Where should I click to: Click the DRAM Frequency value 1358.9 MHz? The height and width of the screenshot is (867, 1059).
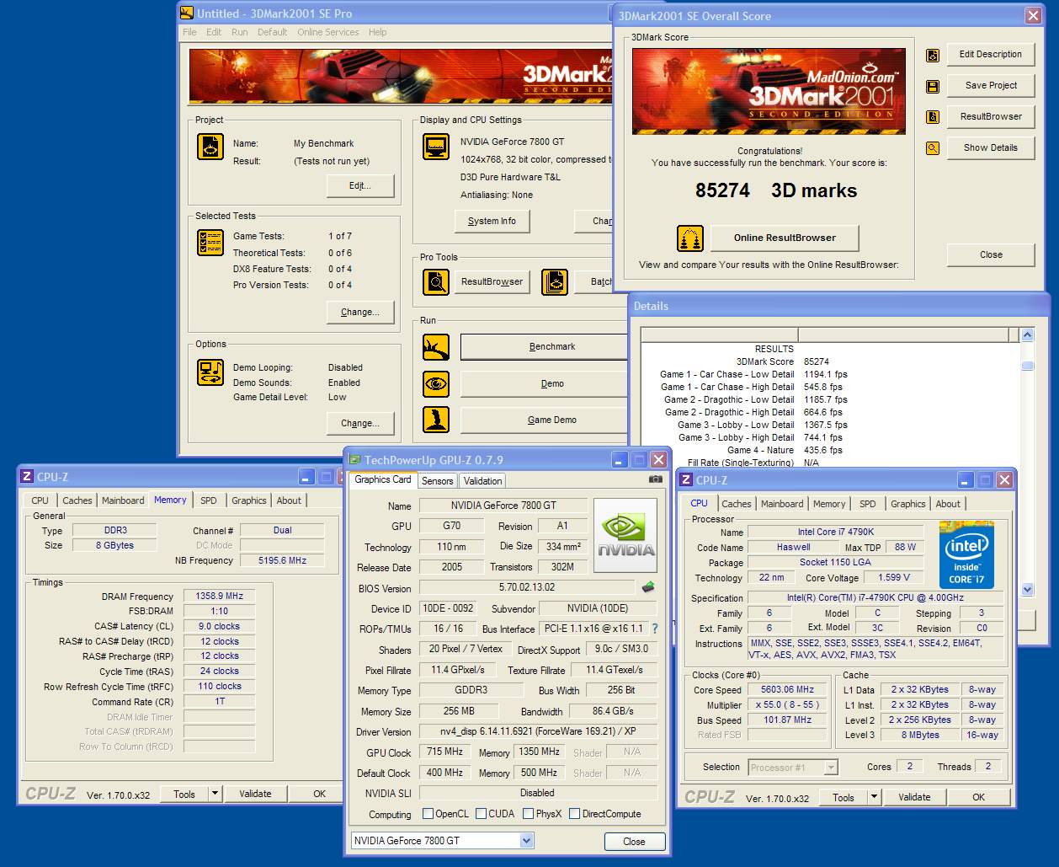coord(219,596)
